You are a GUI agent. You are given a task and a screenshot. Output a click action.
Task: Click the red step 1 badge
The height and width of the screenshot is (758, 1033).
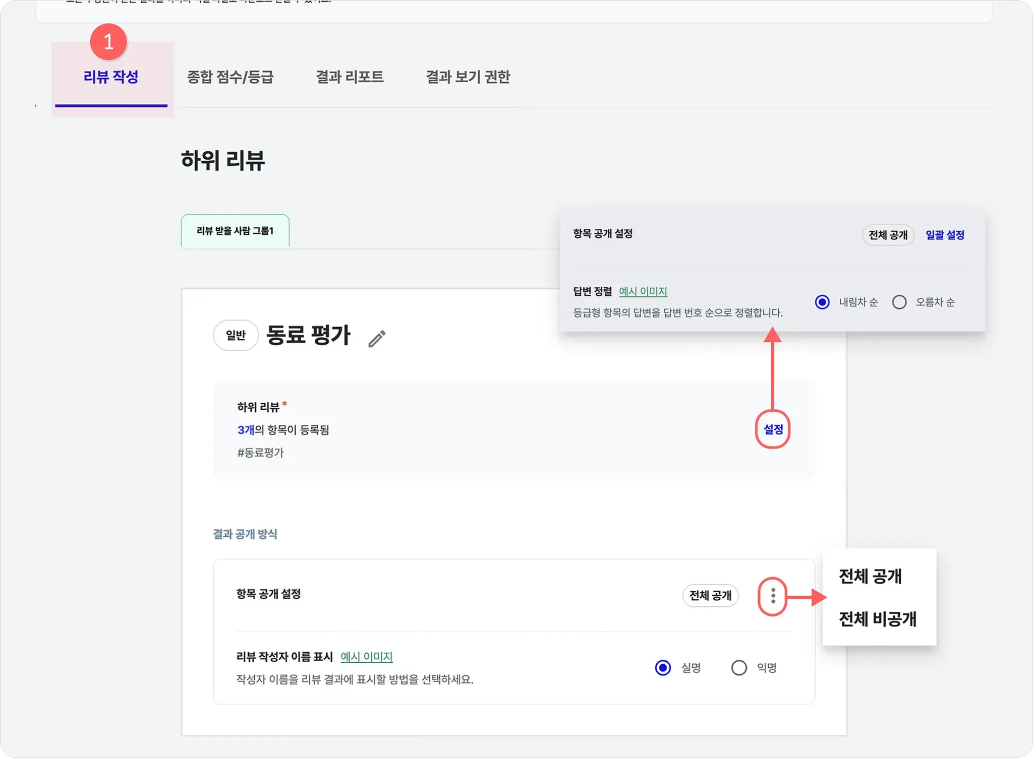tap(108, 42)
